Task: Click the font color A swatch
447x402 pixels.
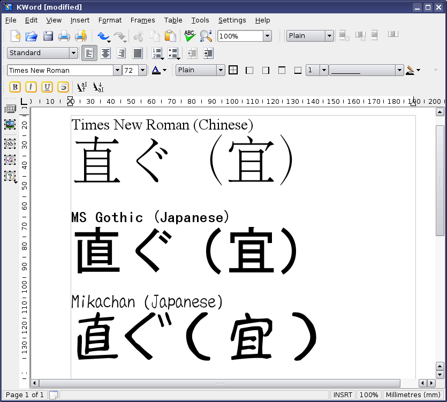Action: (156, 70)
